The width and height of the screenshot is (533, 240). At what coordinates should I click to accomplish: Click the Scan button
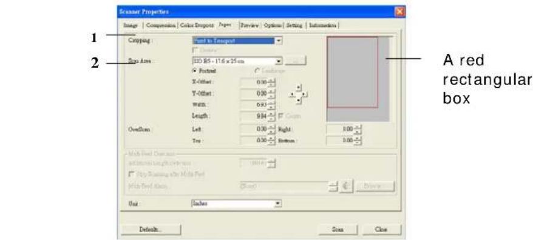pos(338,230)
